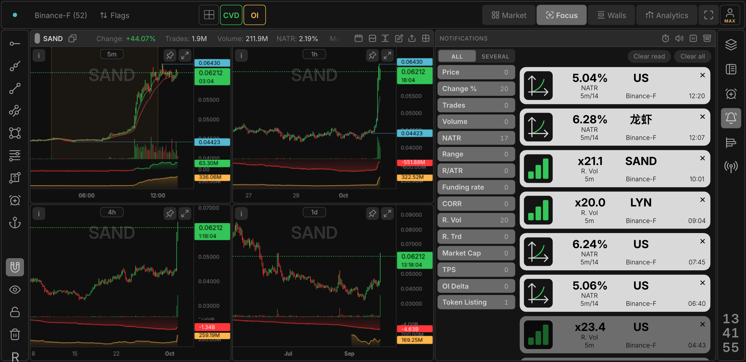The height and width of the screenshot is (362, 746).
Task: Expand the 1h chart to full size
Action: click(387, 55)
